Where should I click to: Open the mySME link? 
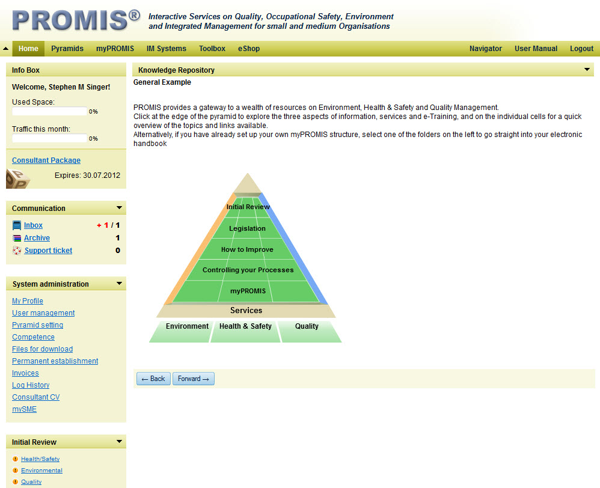[x=25, y=409]
